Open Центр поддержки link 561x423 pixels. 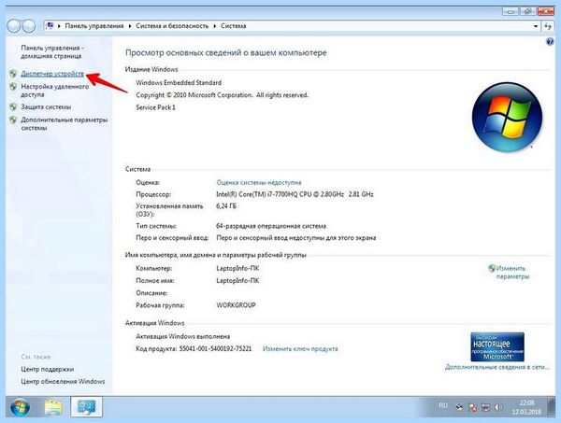48,370
